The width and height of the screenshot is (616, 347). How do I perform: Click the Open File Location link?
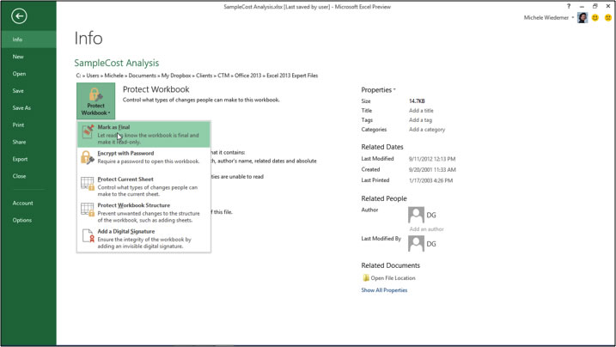393,278
